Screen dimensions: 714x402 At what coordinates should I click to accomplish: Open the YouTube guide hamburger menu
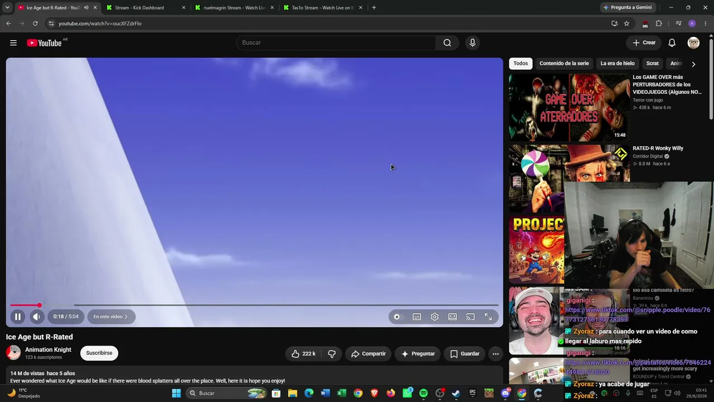tap(13, 43)
